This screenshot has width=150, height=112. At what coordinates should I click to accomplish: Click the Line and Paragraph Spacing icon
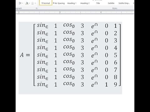(20, 3)
